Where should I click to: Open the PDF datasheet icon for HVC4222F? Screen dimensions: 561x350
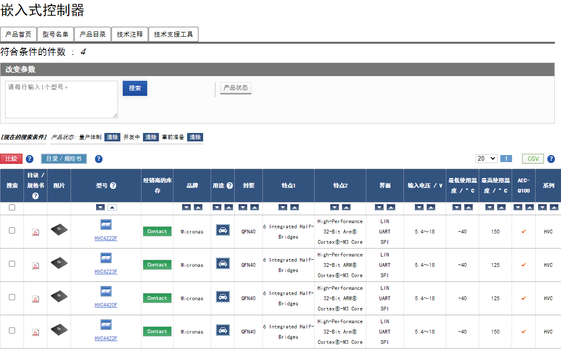(x=35, y=233)
